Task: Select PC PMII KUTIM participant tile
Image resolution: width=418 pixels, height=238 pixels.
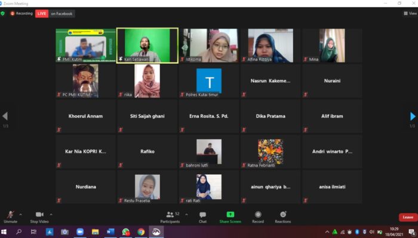Action: click(x=85, y=81)
